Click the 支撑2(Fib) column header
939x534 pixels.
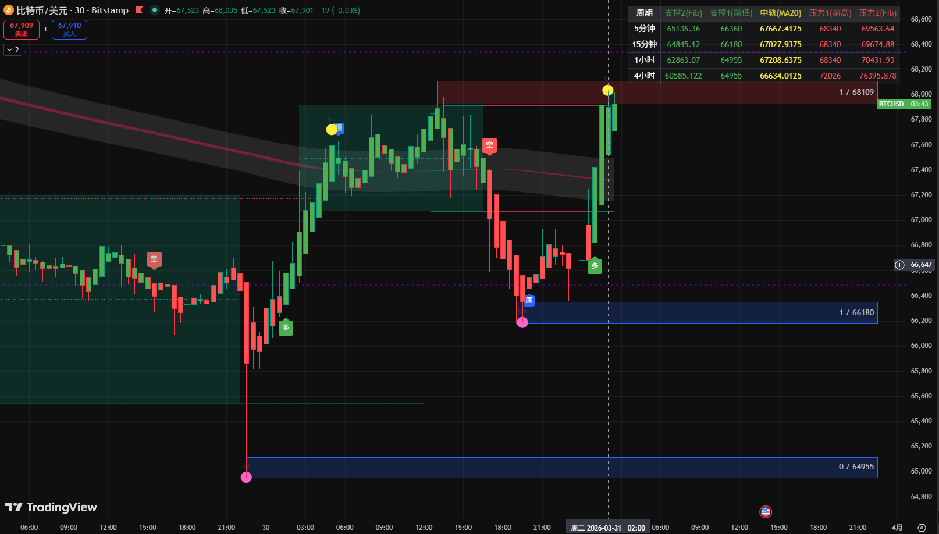point(684,13)
